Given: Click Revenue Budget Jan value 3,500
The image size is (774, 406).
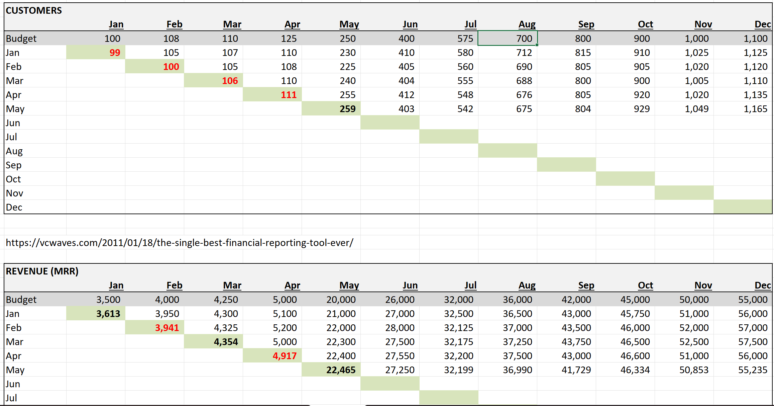Looking at the screenshot, I should point(108,300).
